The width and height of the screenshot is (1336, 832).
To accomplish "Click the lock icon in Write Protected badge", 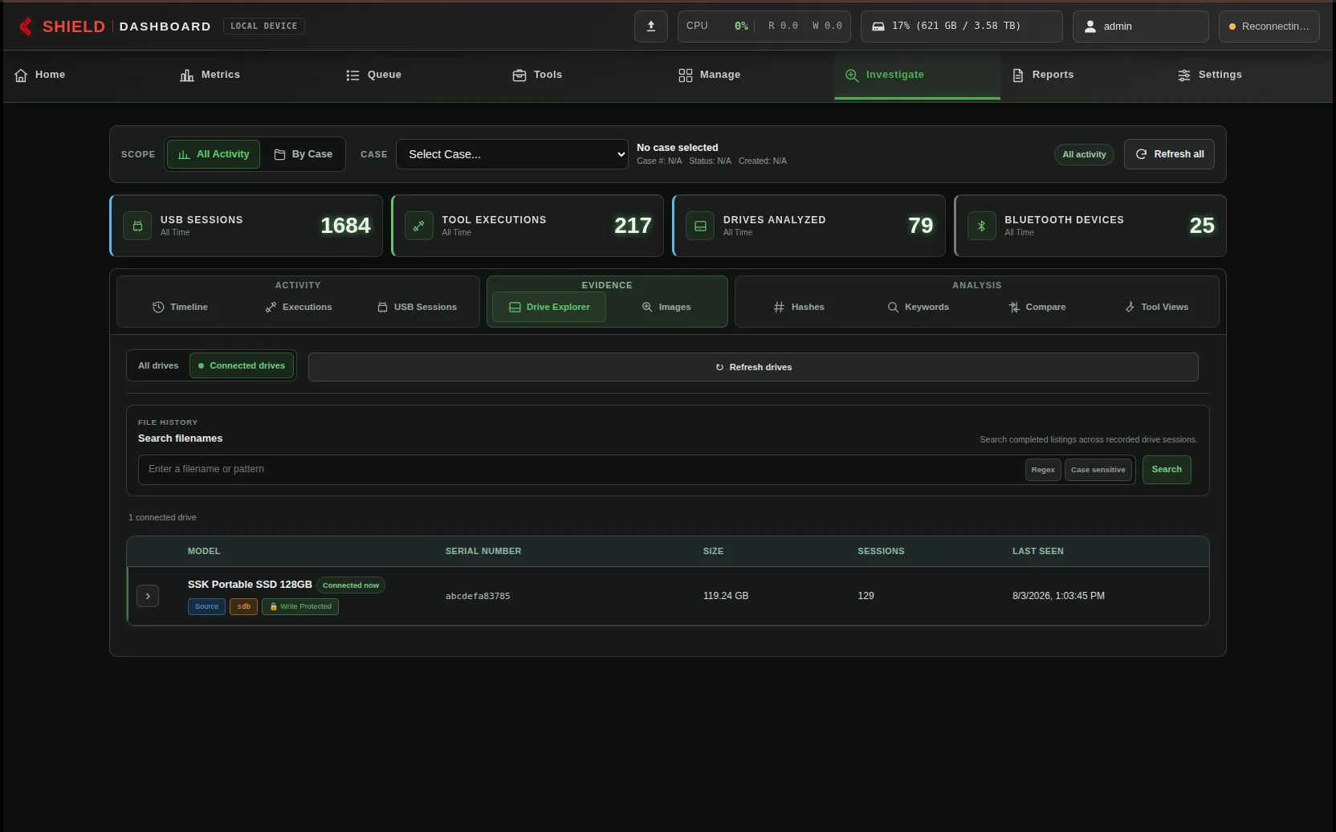I will (273, 606).
